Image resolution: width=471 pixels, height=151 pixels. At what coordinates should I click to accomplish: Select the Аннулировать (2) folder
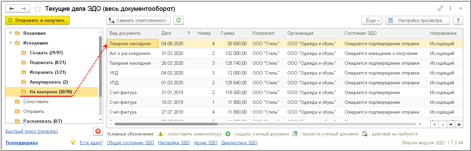pyautogui.click(x=49, y=82)
